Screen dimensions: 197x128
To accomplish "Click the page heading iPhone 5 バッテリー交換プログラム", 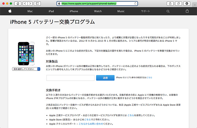I will click(x=52, y=22).
